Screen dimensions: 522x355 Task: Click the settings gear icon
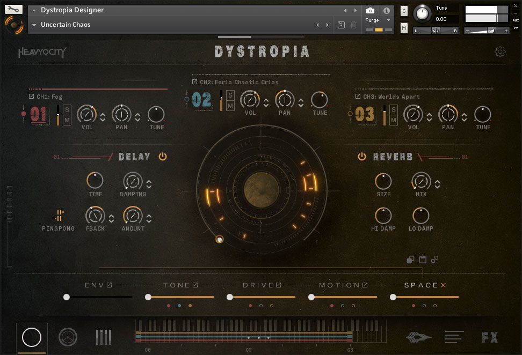click(500, 51)
